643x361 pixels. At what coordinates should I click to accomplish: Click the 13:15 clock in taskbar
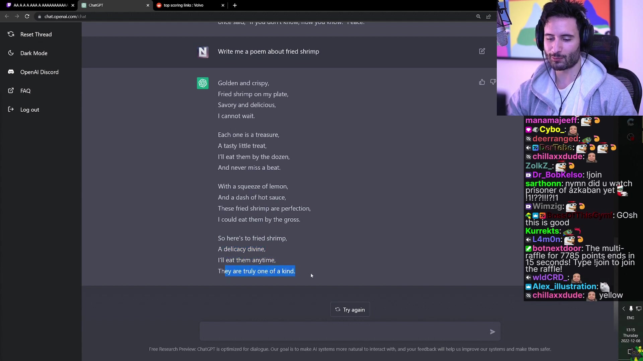pos(631,330)
